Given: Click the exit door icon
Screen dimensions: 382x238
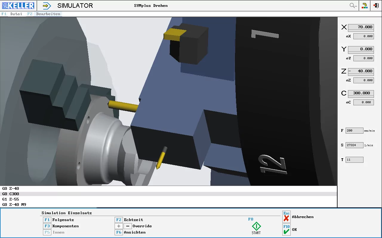Looking at the screenshot, I should point(376,6).
